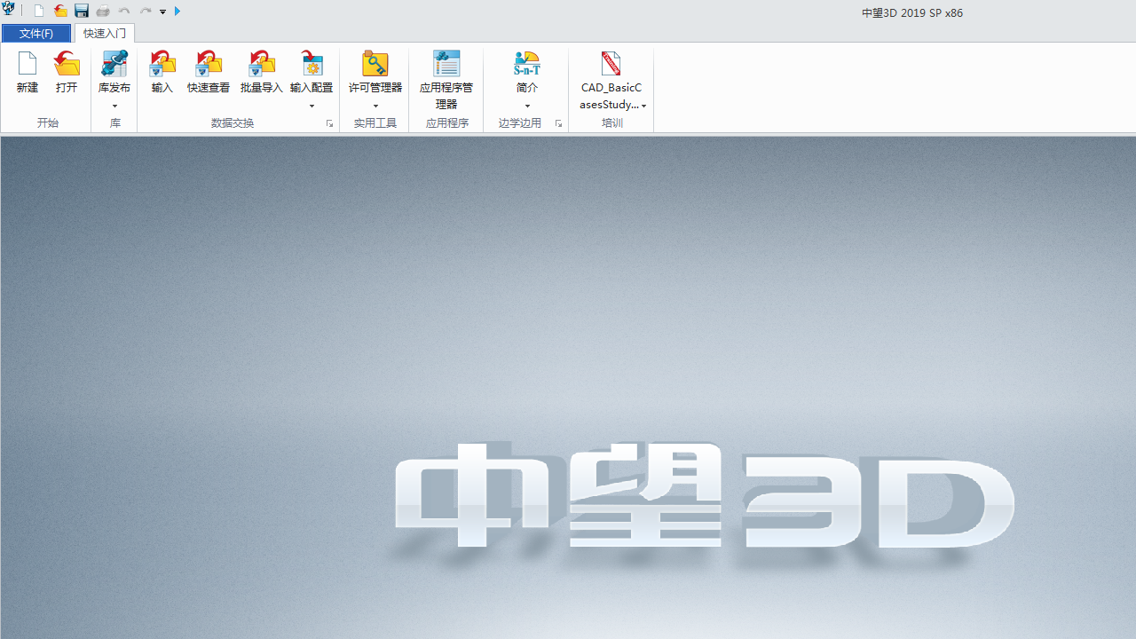Click the 数据交换 group dialog launcher
This screenshot has height=639, width=1136.
point(329,123)
